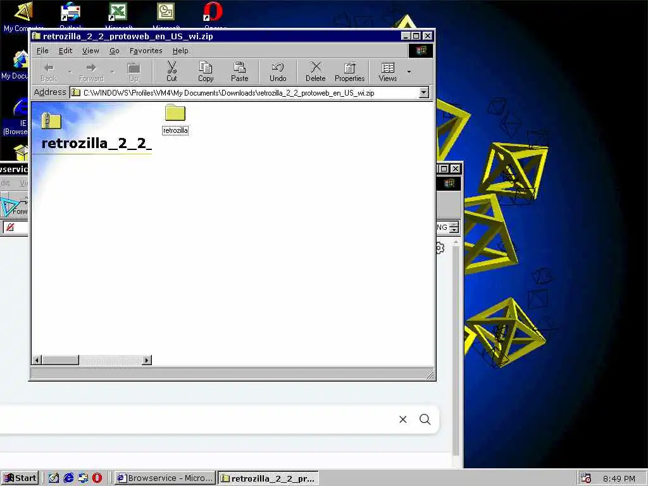Screen dimensions: 648x486
Task: Open the Forward history dropdown arrow
Action: pos(113,72)
